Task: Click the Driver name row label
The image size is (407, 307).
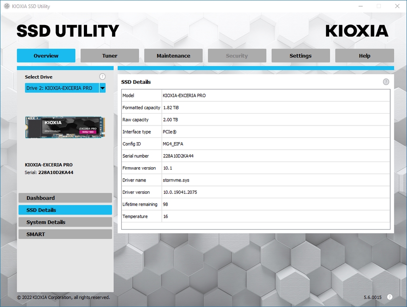Action: coord(134,180)
